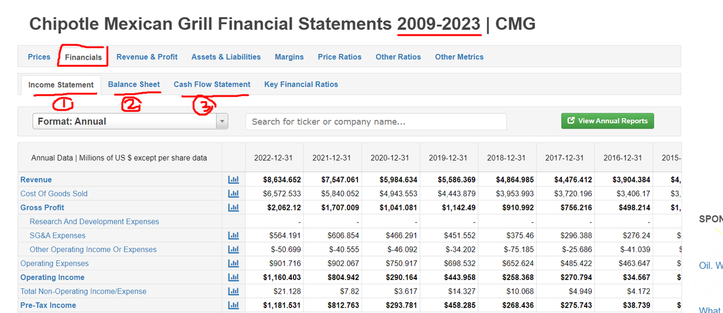Viewport: 723px width, 313px height.
Task: Click the 2021-12-31 column header
Action: pyautogui.click(x=332, y=158)
